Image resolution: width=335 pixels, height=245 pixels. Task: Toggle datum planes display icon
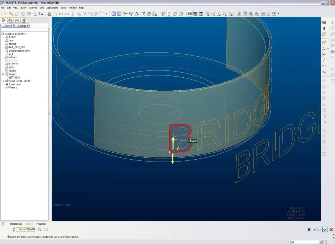(x=213, y=14)
